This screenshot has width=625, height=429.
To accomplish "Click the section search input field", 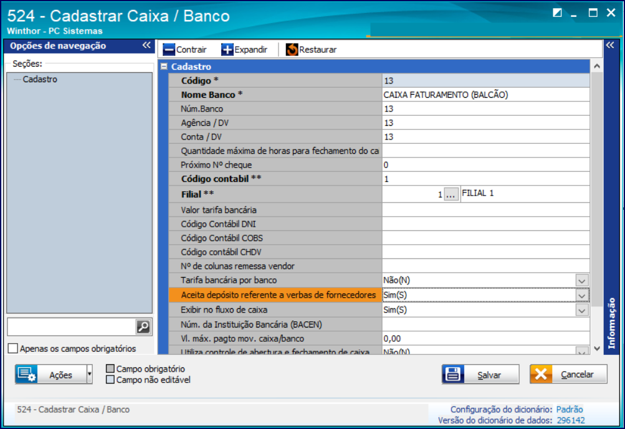I will pyautogui.click(x=72, y=327).
